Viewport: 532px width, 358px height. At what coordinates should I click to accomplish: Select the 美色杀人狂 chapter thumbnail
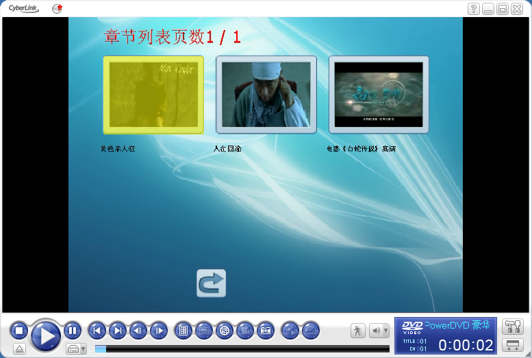(153, 95)
